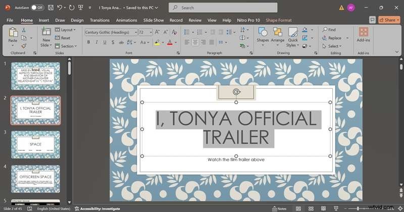Click the Shape Outline pen icon
404x212 pixels.
pyautogui.click(x=305, y=38)
